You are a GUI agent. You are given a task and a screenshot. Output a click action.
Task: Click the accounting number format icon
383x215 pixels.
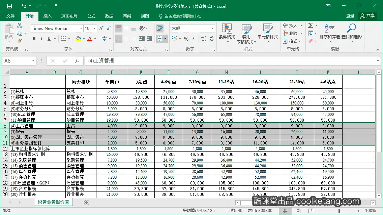pyautogui.click(x=174, y=39)
